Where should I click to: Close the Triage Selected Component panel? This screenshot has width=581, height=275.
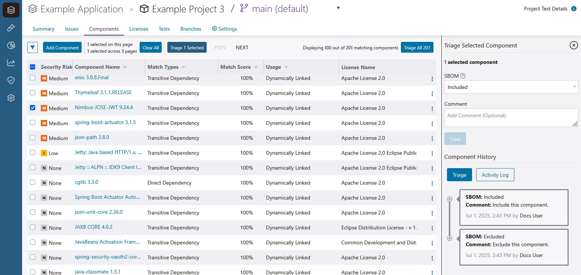coord(574,45)
